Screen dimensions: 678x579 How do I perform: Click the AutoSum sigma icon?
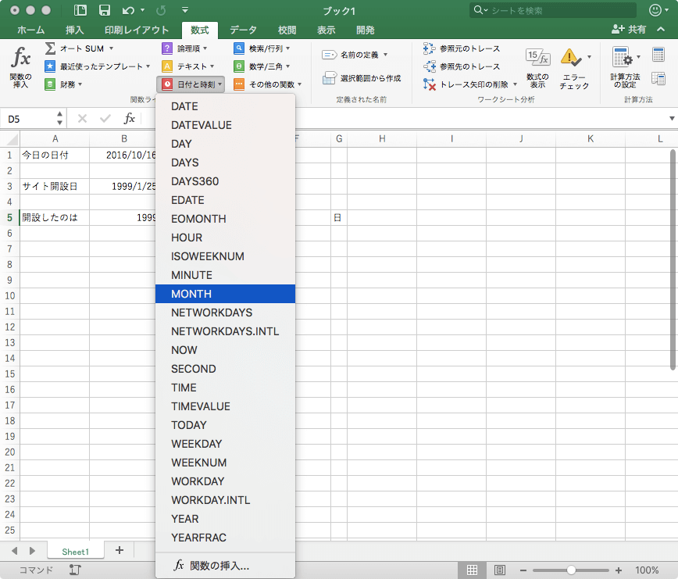pyautogui.click(x=50, y=48)
